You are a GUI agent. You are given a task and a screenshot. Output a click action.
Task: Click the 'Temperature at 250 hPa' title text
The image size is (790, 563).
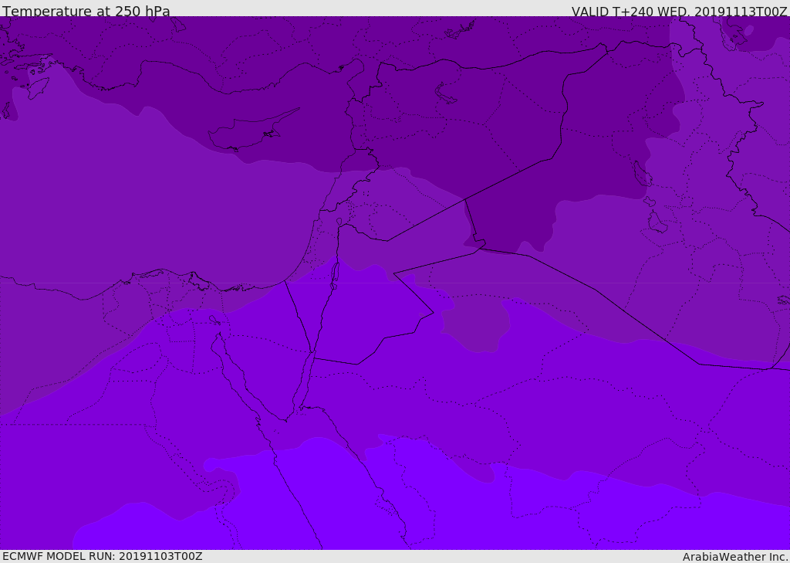coord(86,11)
